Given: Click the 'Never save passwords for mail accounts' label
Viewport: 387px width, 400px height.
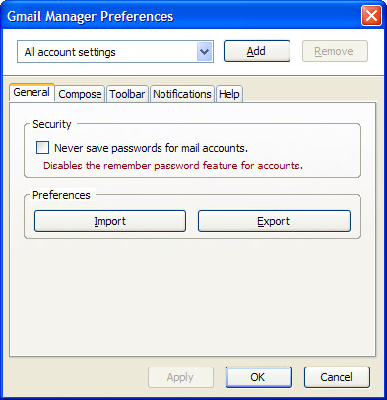Looking at the screenshot, I should point(151,148).
